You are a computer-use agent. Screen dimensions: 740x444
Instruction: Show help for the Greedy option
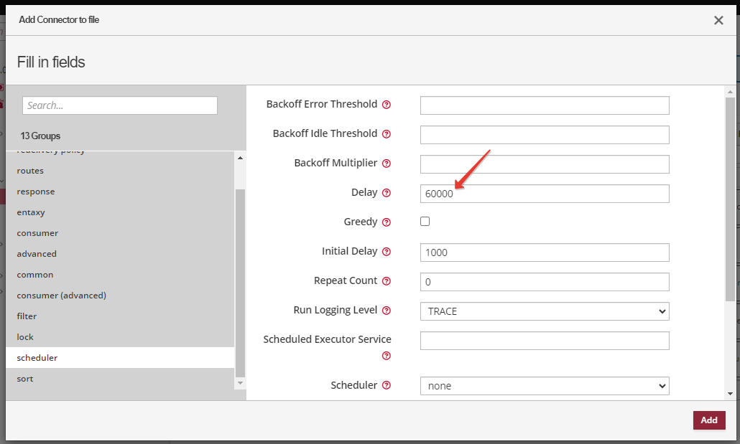(387, 222)
